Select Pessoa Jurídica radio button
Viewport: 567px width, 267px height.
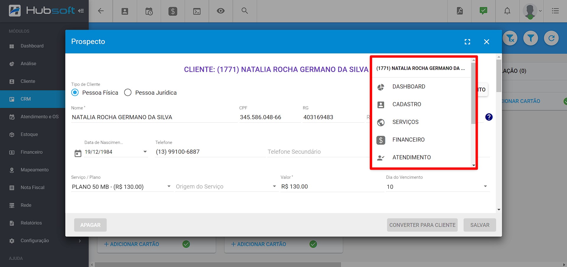[x=128, y=93]
